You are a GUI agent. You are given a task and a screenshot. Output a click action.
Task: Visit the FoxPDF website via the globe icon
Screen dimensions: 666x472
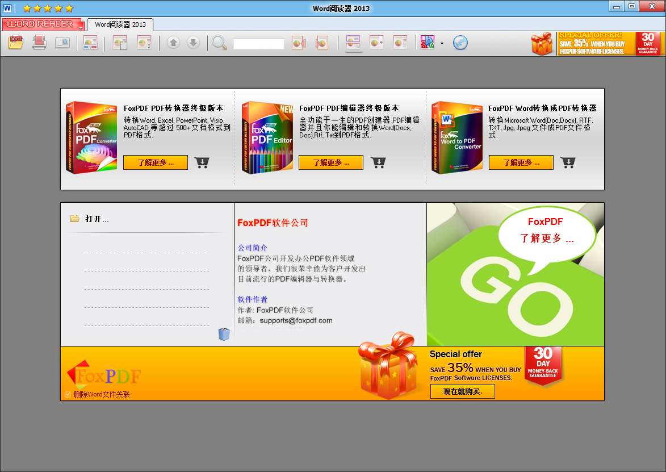460,43
